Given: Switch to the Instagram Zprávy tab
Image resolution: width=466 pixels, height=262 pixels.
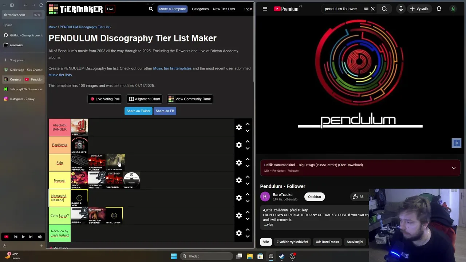Looking at the screenshot, I should (x=23, y=99).
